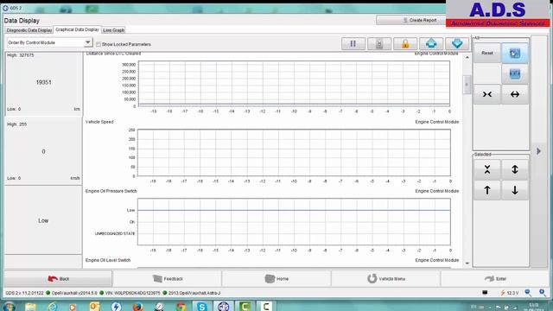Screen dimensions: 553x311
Task: Click the Reset button in All panel
Action: click(x=487, y=53)
